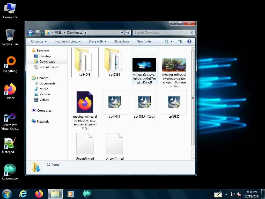Select the sp44643 folder
This screenshot has height=199, width=265.
tap(85, 62)
